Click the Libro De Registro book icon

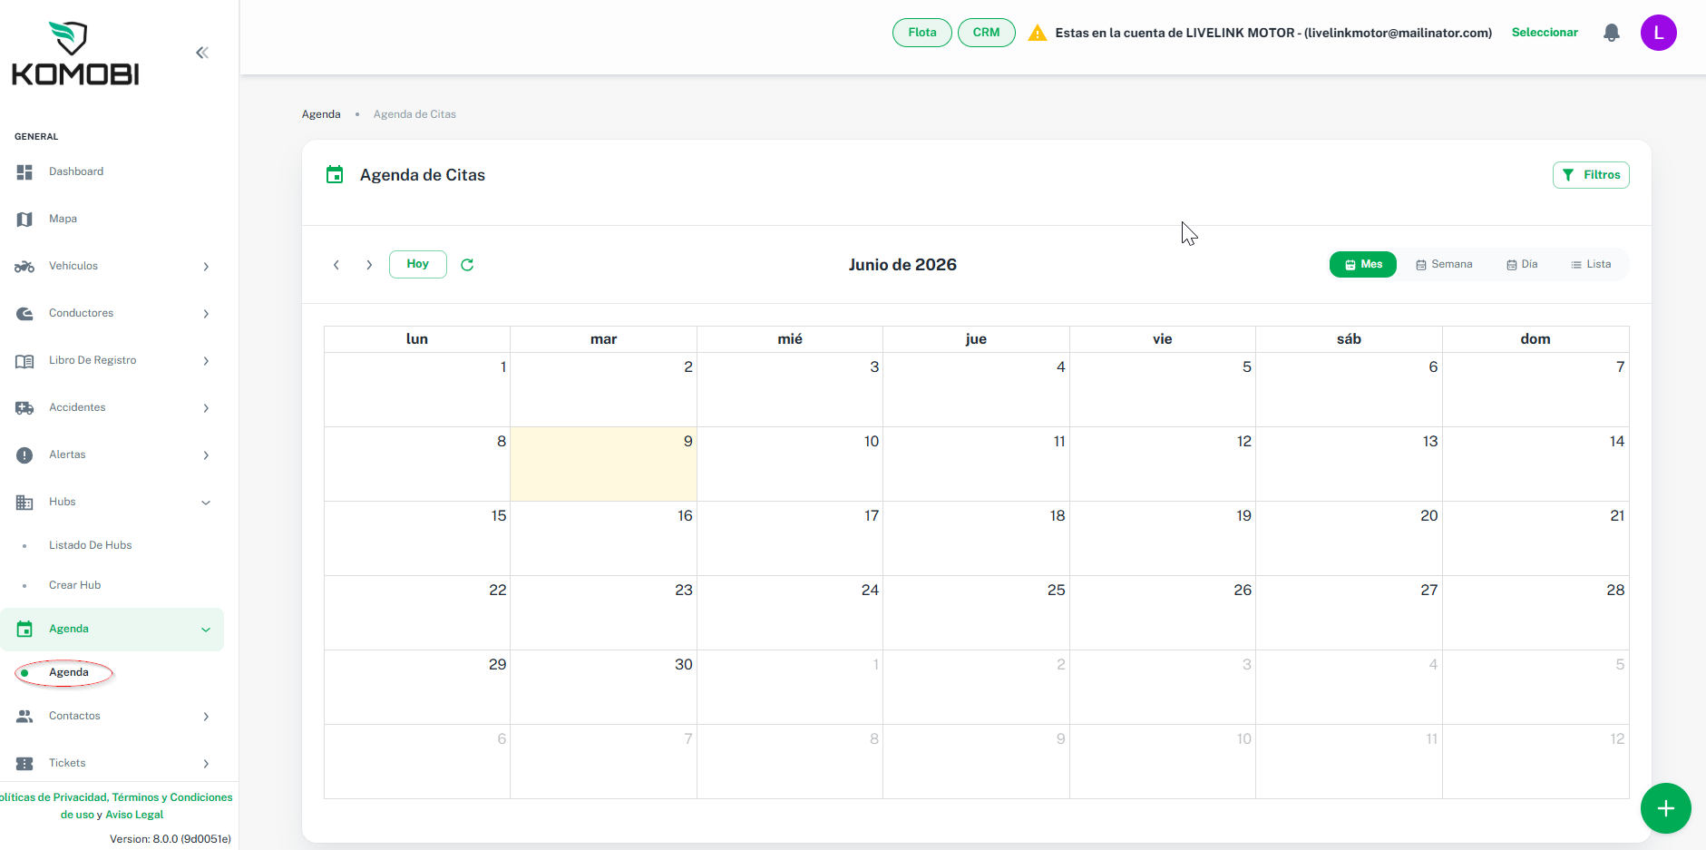[x=24, y=360]
